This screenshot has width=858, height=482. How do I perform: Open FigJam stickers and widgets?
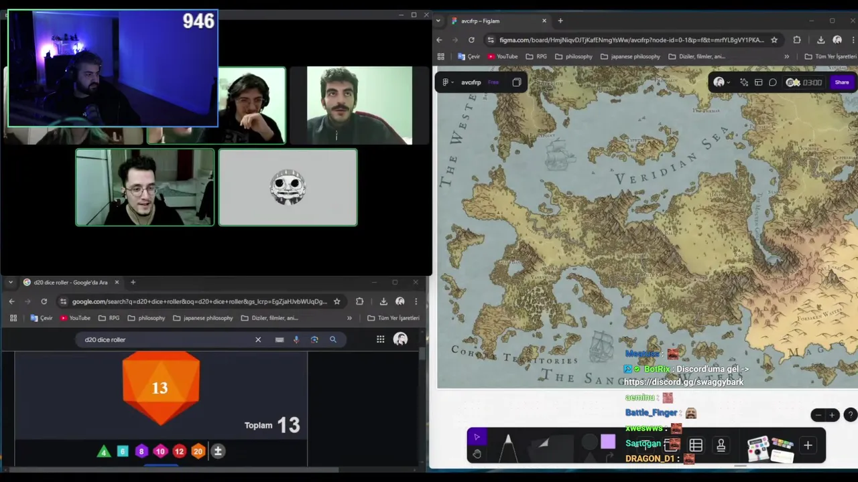[x=770, y=449]
